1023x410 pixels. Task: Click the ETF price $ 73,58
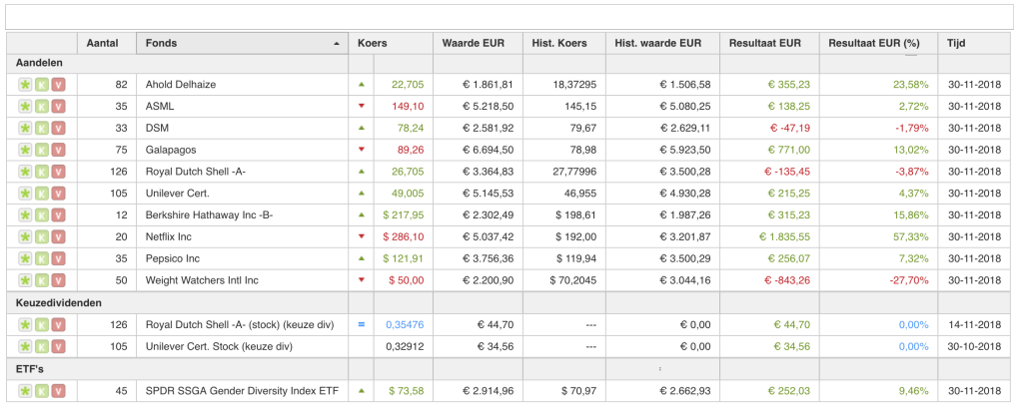pos(406,391)
